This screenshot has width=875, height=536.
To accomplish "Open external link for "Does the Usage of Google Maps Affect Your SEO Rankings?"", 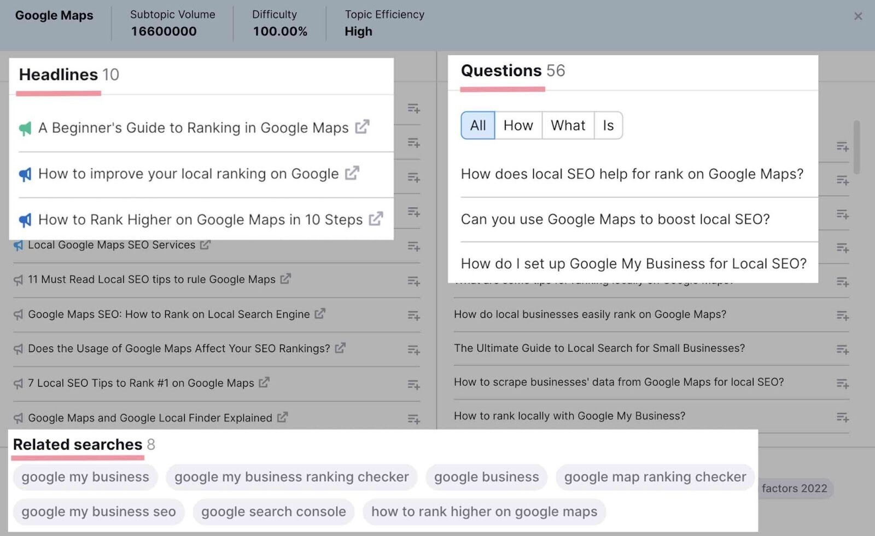I will pyautogui.click(x=340, y=348).
